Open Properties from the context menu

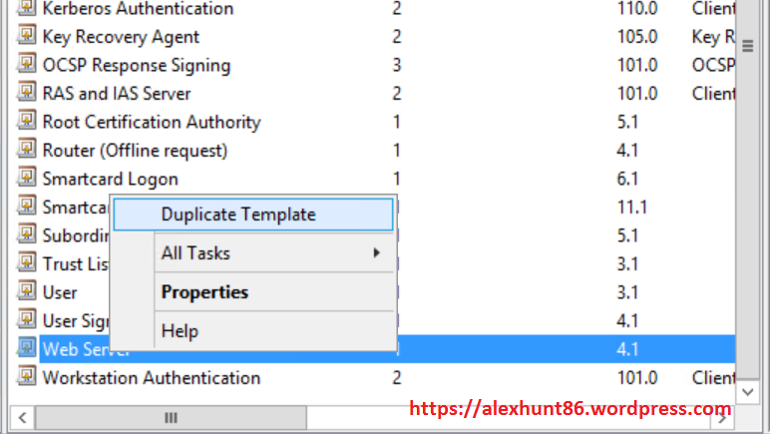pos(204,292)
